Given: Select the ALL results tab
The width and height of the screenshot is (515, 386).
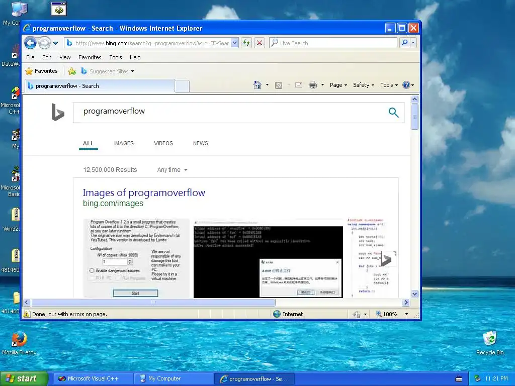Looking at the screenshot, I should 89,143.
